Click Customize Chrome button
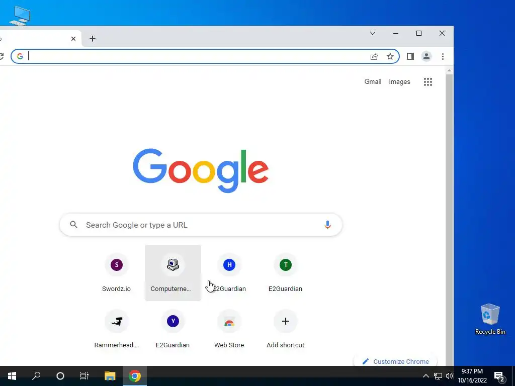This screenshot has height=386, width=515. click(x=396, y=361)
